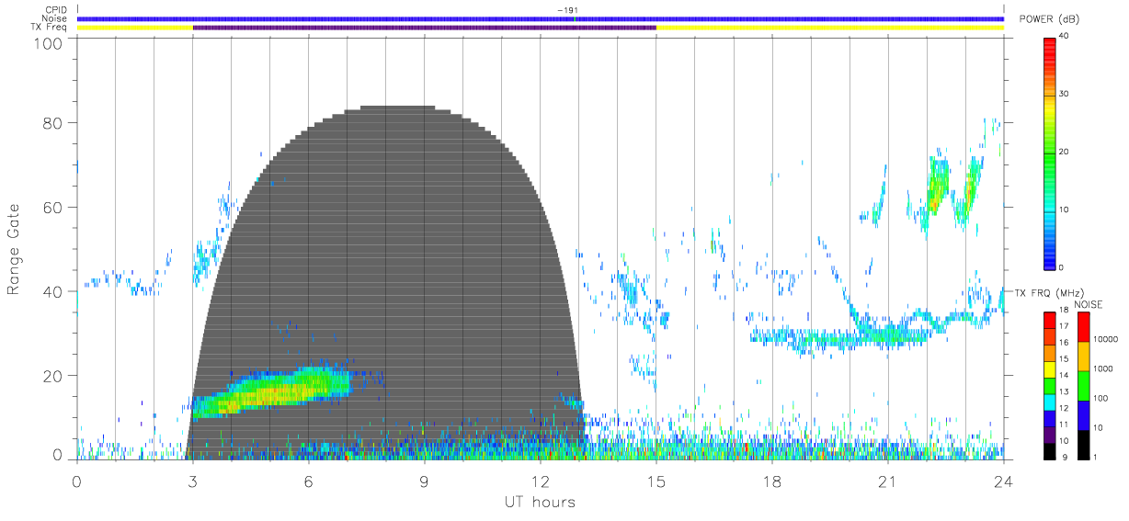Click the UT hours x-axis title

(x=539, y=502)
